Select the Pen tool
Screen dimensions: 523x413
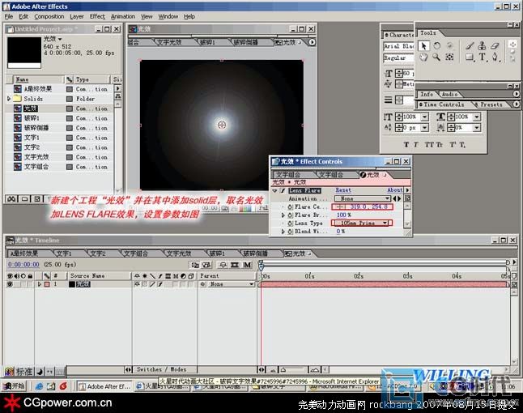tap(495, 57)
